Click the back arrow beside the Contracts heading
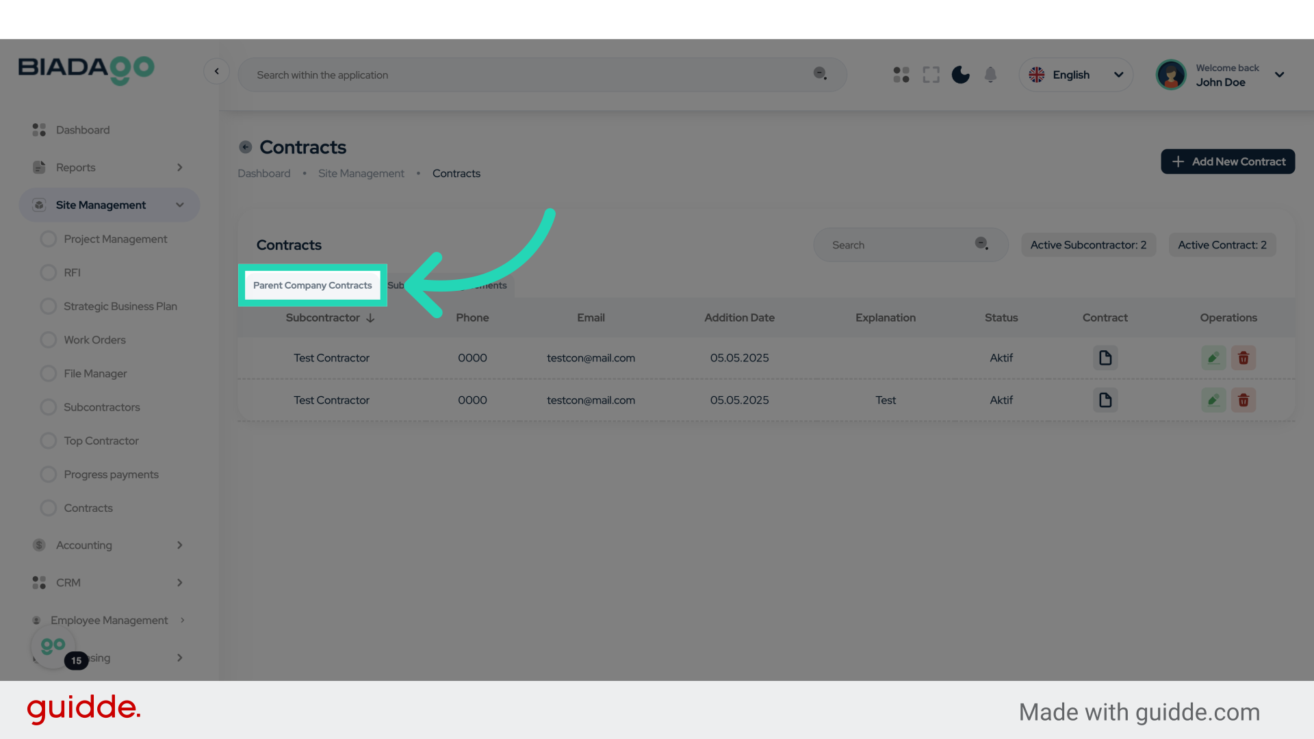 (245, 146)
